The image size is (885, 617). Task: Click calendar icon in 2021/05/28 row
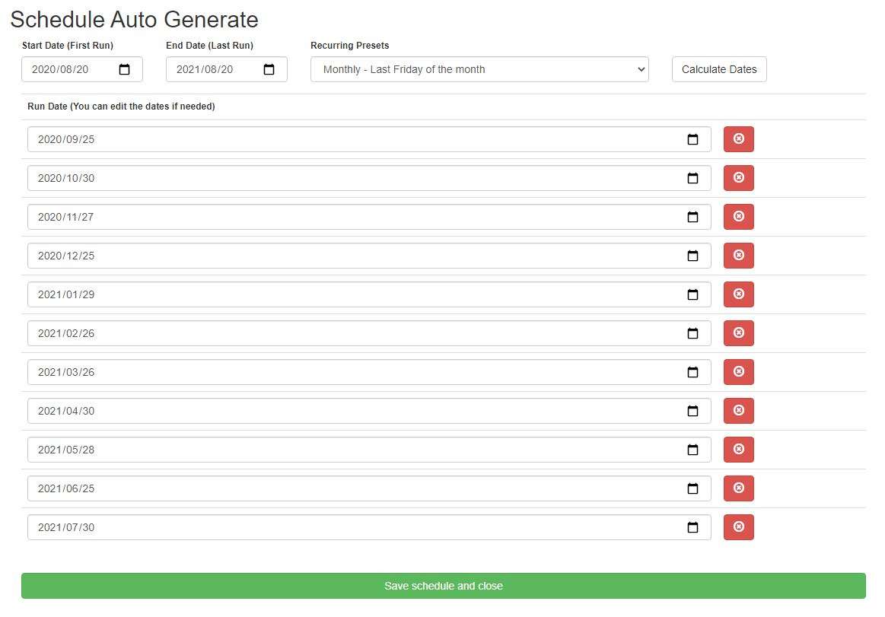692,450
